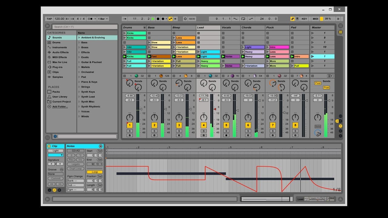Image resolution: width=388 pixels, height=218 pixels.
Task: Click the Punch-In switch icon
Action: coord(236,19)
